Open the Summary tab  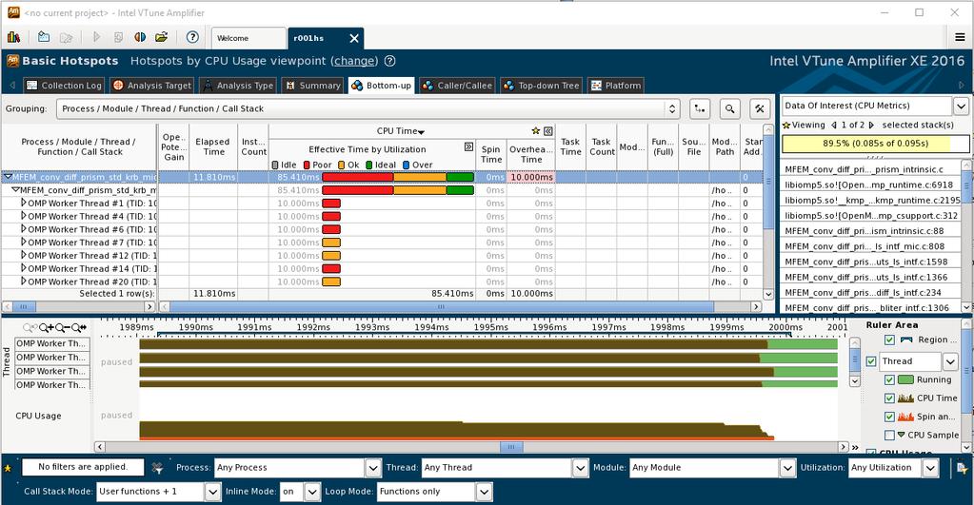(x=313, y=86)
